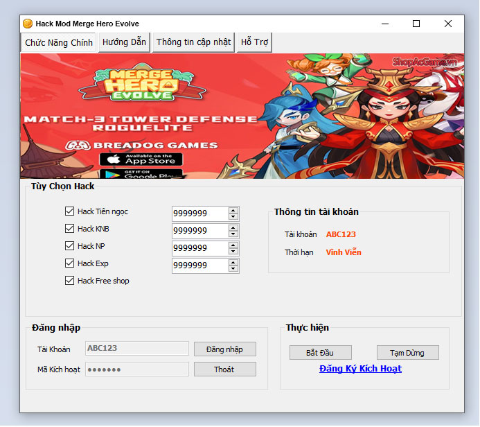Increase the Hack NP value with up arrow
This screenshot has height=427, width=480.
click(233, 245)
